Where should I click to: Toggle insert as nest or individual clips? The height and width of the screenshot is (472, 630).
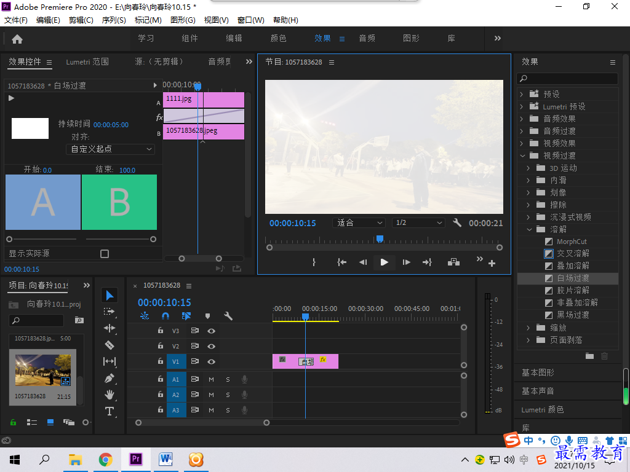tap(144, 316)
